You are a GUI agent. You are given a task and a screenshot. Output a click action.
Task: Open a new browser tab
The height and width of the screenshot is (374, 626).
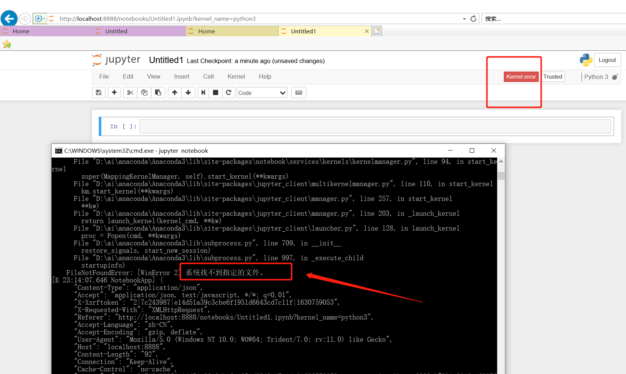(x=377, y=31)
